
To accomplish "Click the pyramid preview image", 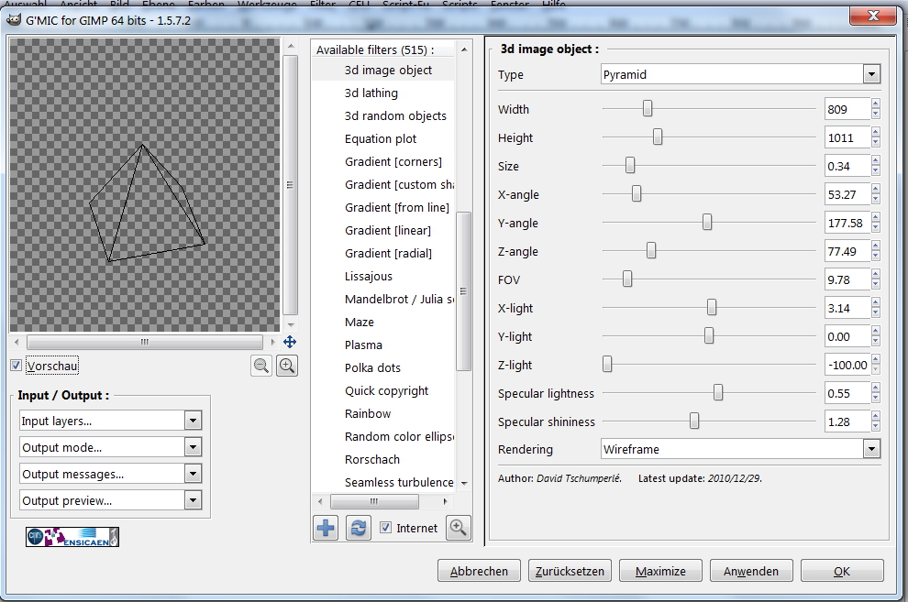I will 145,185.
